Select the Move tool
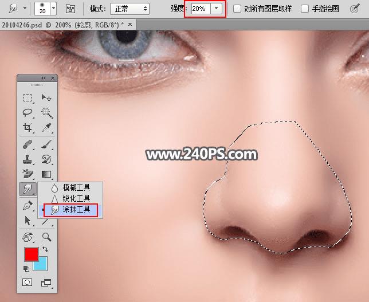Screen dimensions: 369x302 pyautogui.click(x=46, y=97)
